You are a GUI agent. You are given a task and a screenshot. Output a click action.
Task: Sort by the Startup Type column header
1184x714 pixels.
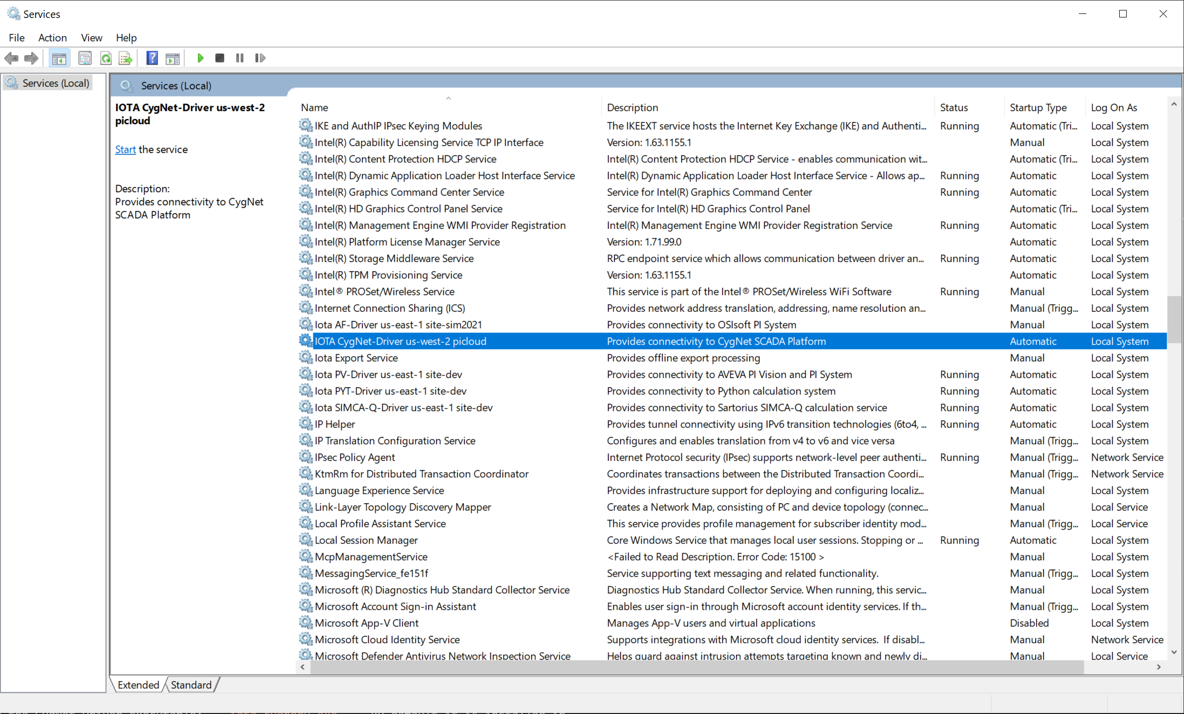point(1044,107)
